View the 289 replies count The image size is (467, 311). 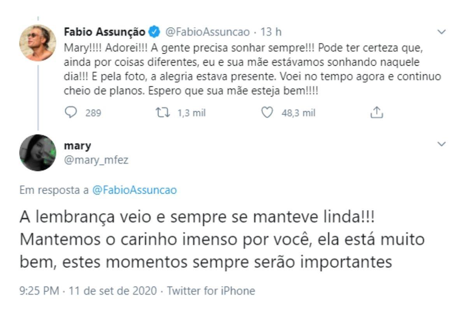click(93, 113)
